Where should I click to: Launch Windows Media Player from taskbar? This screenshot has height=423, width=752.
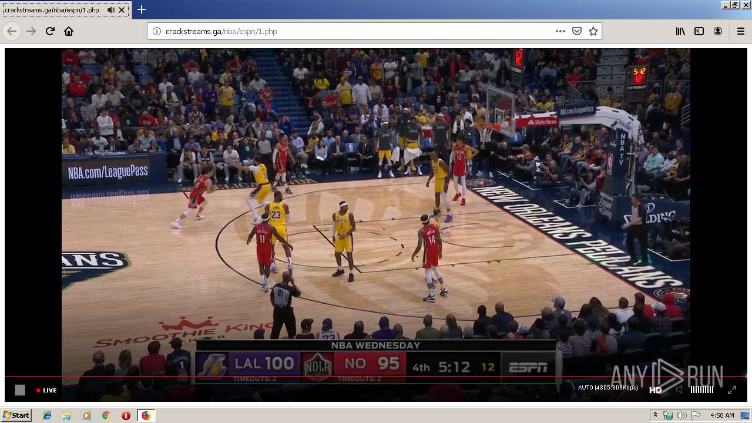point(86,415)
